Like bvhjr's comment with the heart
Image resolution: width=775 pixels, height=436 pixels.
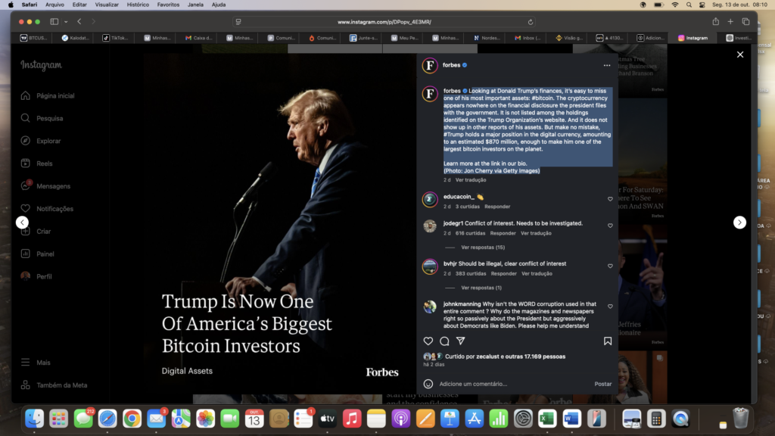click(610, 266)
